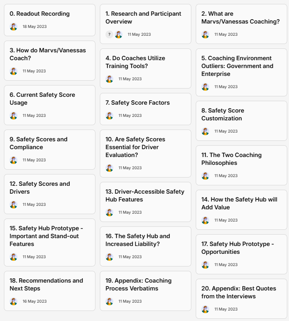
Task: Click avatar on Coaching Environment Outliers card
Action: (x=205, y=87)
